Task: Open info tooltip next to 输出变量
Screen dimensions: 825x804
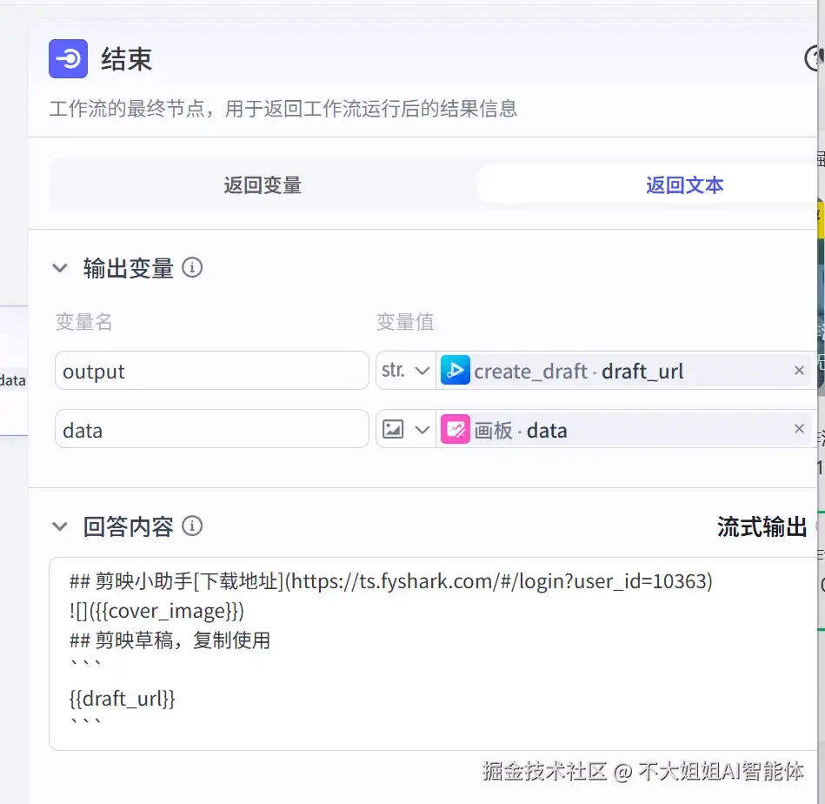Action: click(x=192, y=267)
